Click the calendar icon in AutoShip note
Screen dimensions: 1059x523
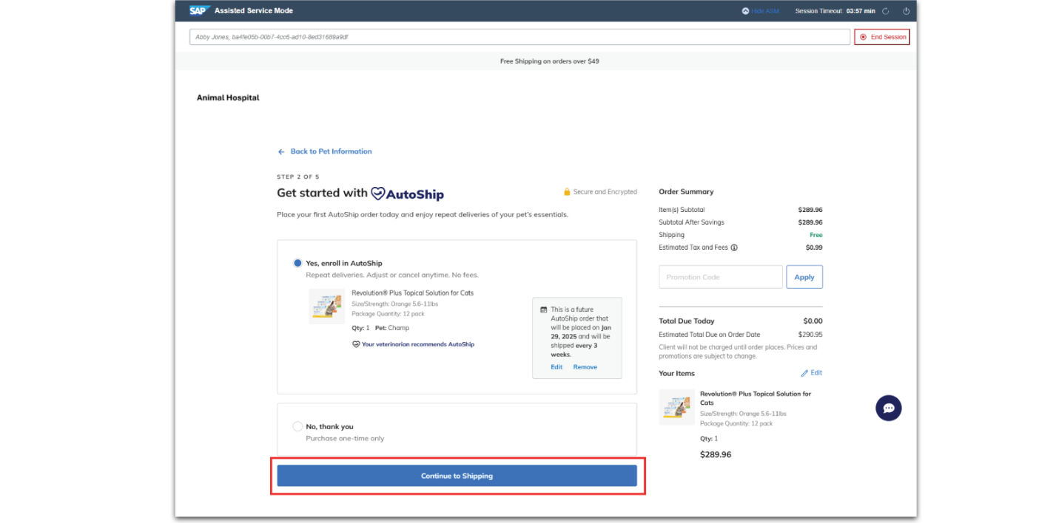tap(544, 310)
